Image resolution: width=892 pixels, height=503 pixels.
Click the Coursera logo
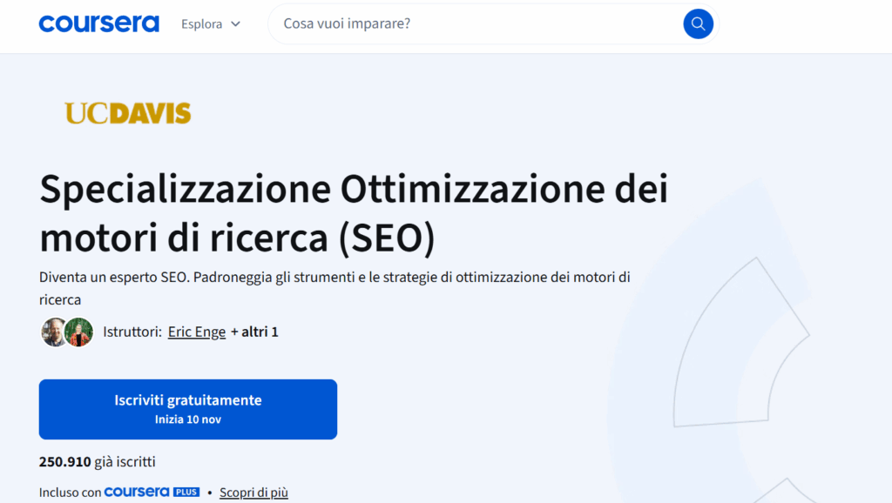98,23
